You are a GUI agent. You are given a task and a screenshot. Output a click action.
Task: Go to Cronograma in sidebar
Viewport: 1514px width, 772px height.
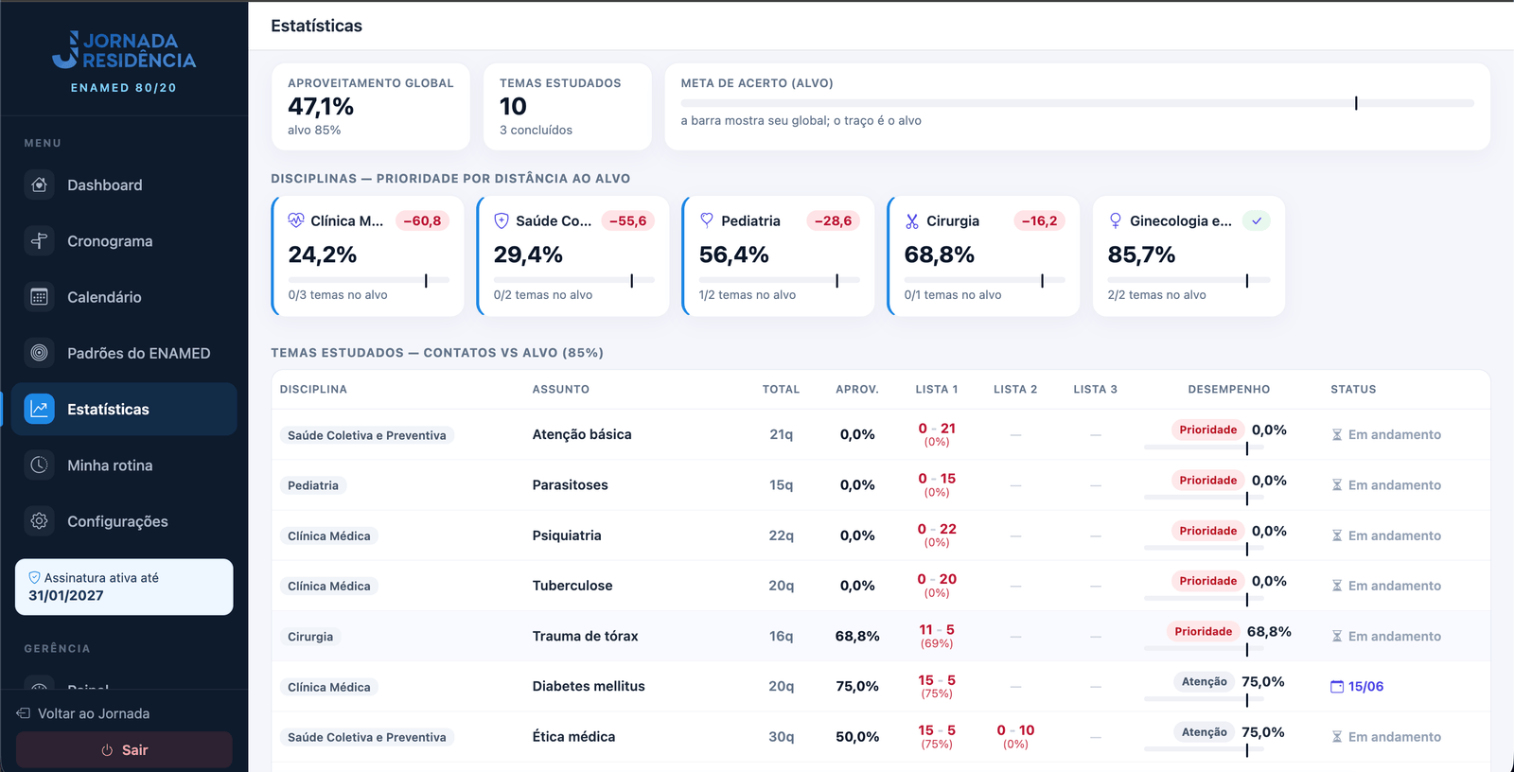124,241
